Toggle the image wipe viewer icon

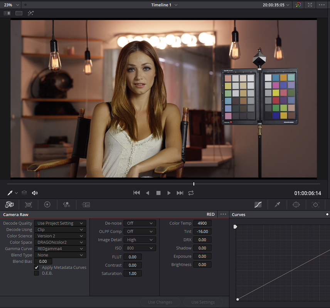pyautogui.click(x=7, y=13)
